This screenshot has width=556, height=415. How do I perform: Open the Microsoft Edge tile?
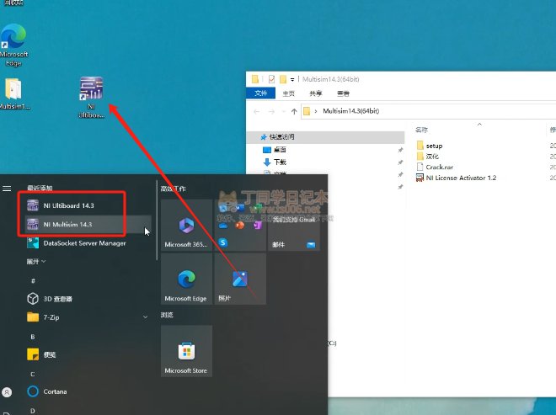pyautogui.click(x=186, y=279)
